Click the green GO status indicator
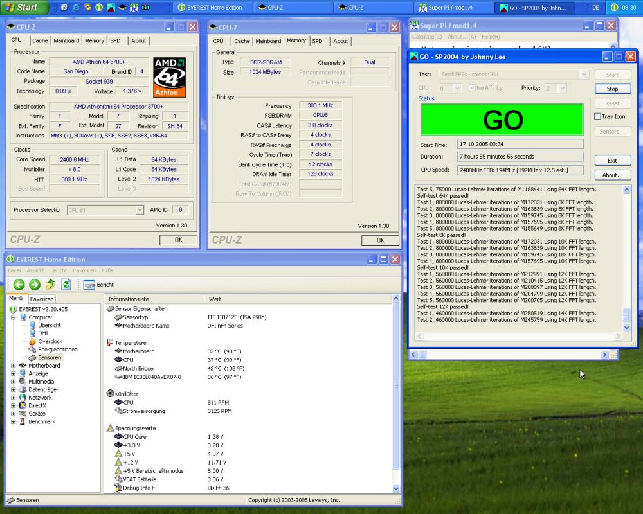Screen dimensions: 643x514 (502, 120)
